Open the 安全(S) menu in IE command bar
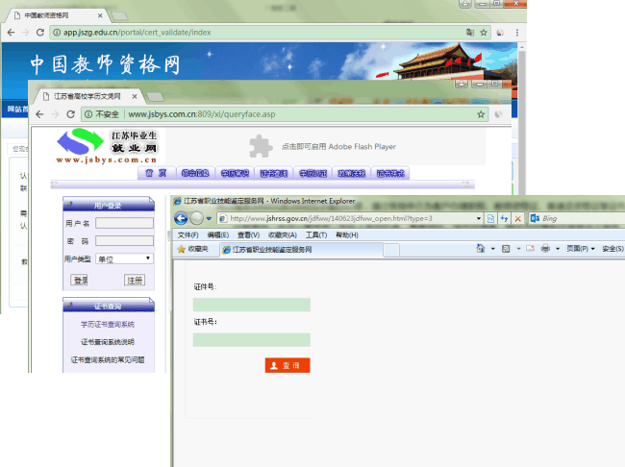The width and height of the screenshot is (625, 467). tap(612, 249)
